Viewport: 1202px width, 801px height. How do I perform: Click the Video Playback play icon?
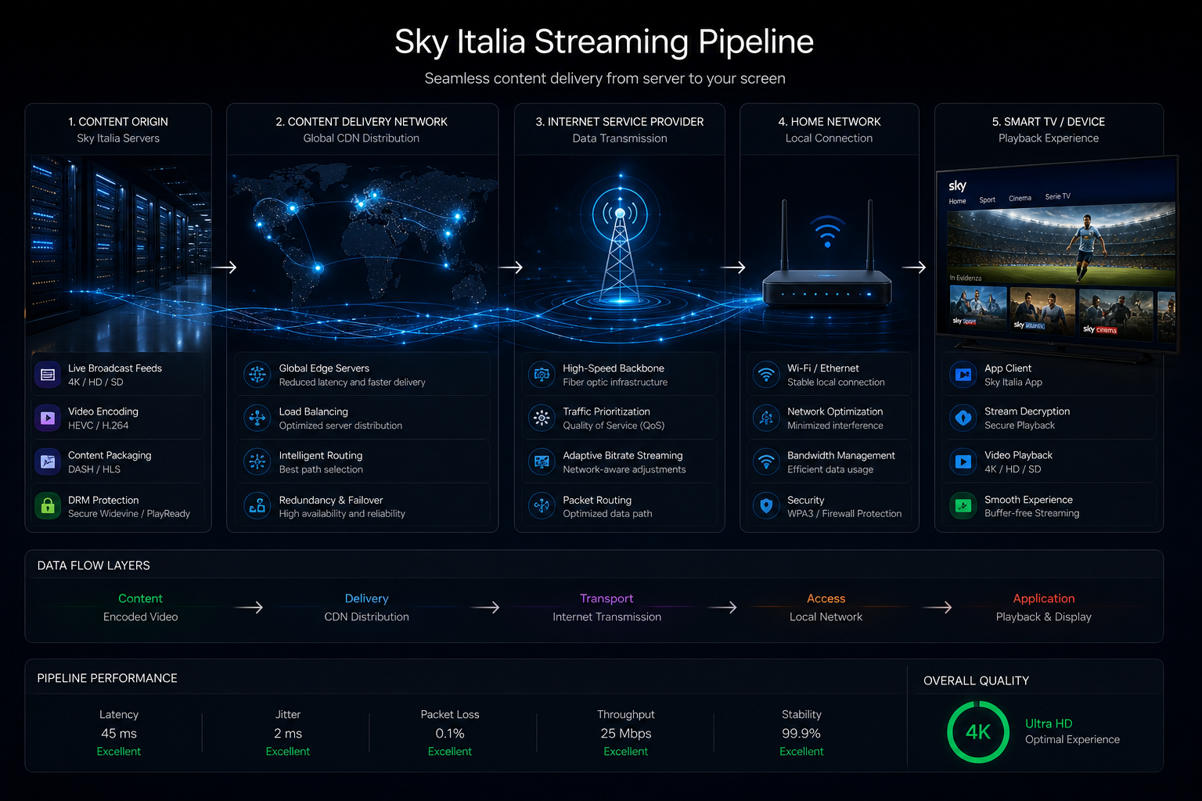point(963,462)
